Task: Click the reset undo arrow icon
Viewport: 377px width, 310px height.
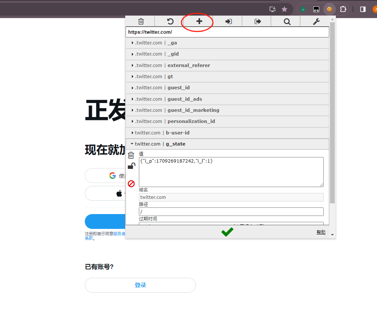Action: click(x=170, y=21)
